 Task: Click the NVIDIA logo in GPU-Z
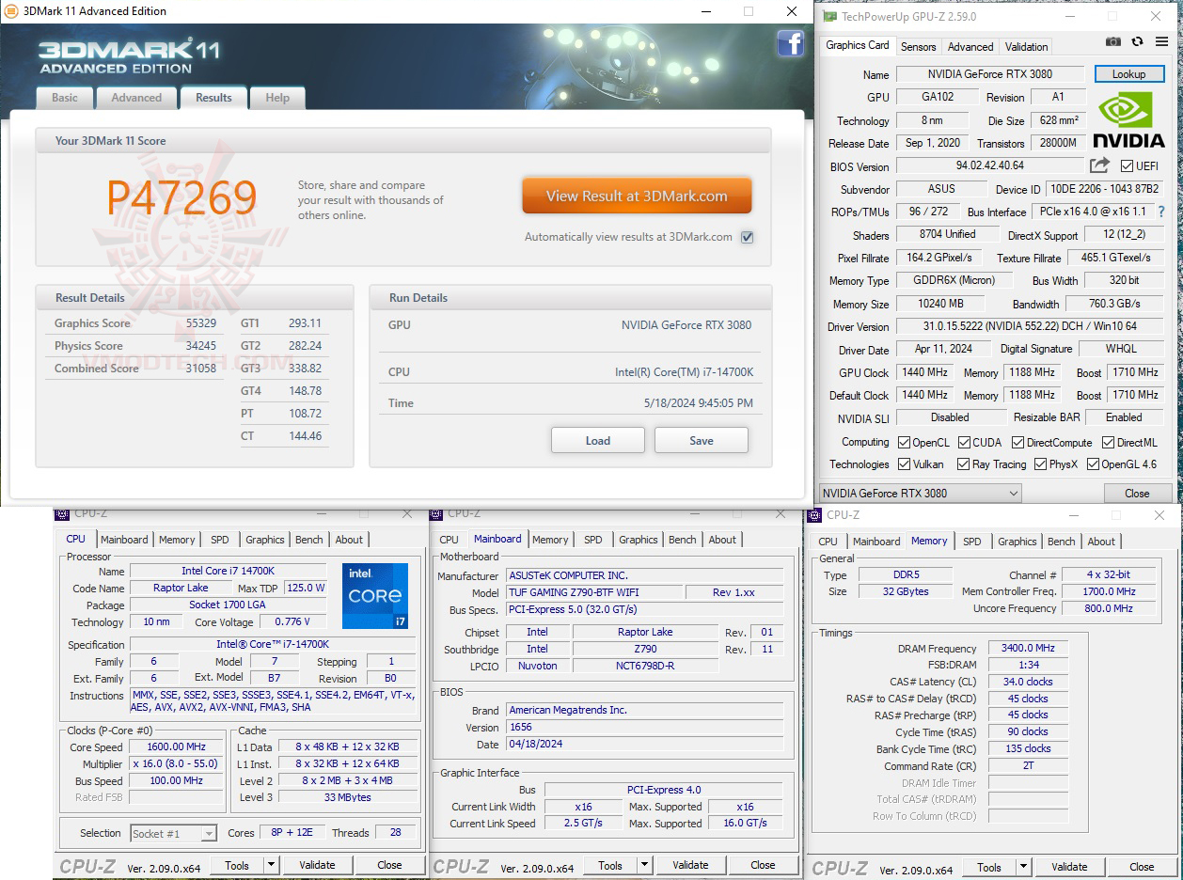click(x=1128, y=119)
